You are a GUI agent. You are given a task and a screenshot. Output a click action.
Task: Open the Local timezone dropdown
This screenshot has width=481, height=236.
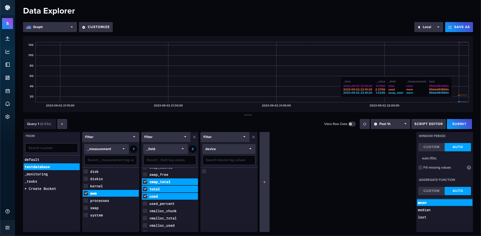tap(428, 27)
